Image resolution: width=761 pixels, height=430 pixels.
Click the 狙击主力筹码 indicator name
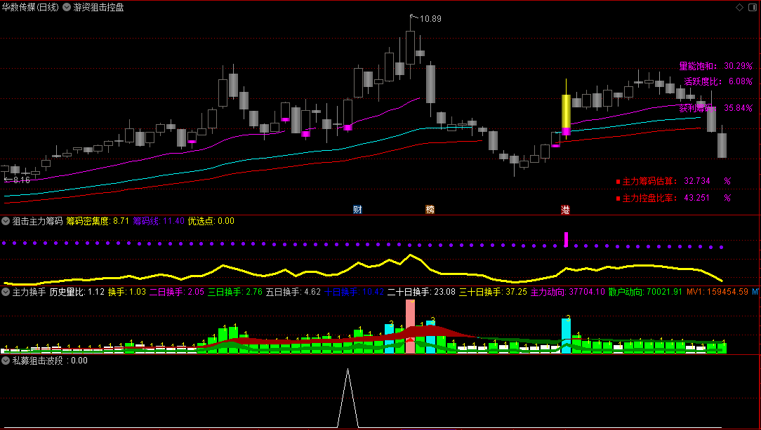tap(37, 221)
